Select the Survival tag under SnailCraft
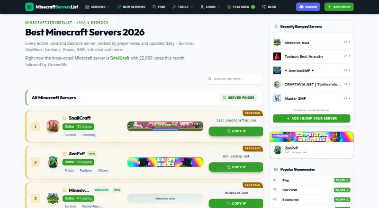The image size is (379, 208). (x=71, y=135)
